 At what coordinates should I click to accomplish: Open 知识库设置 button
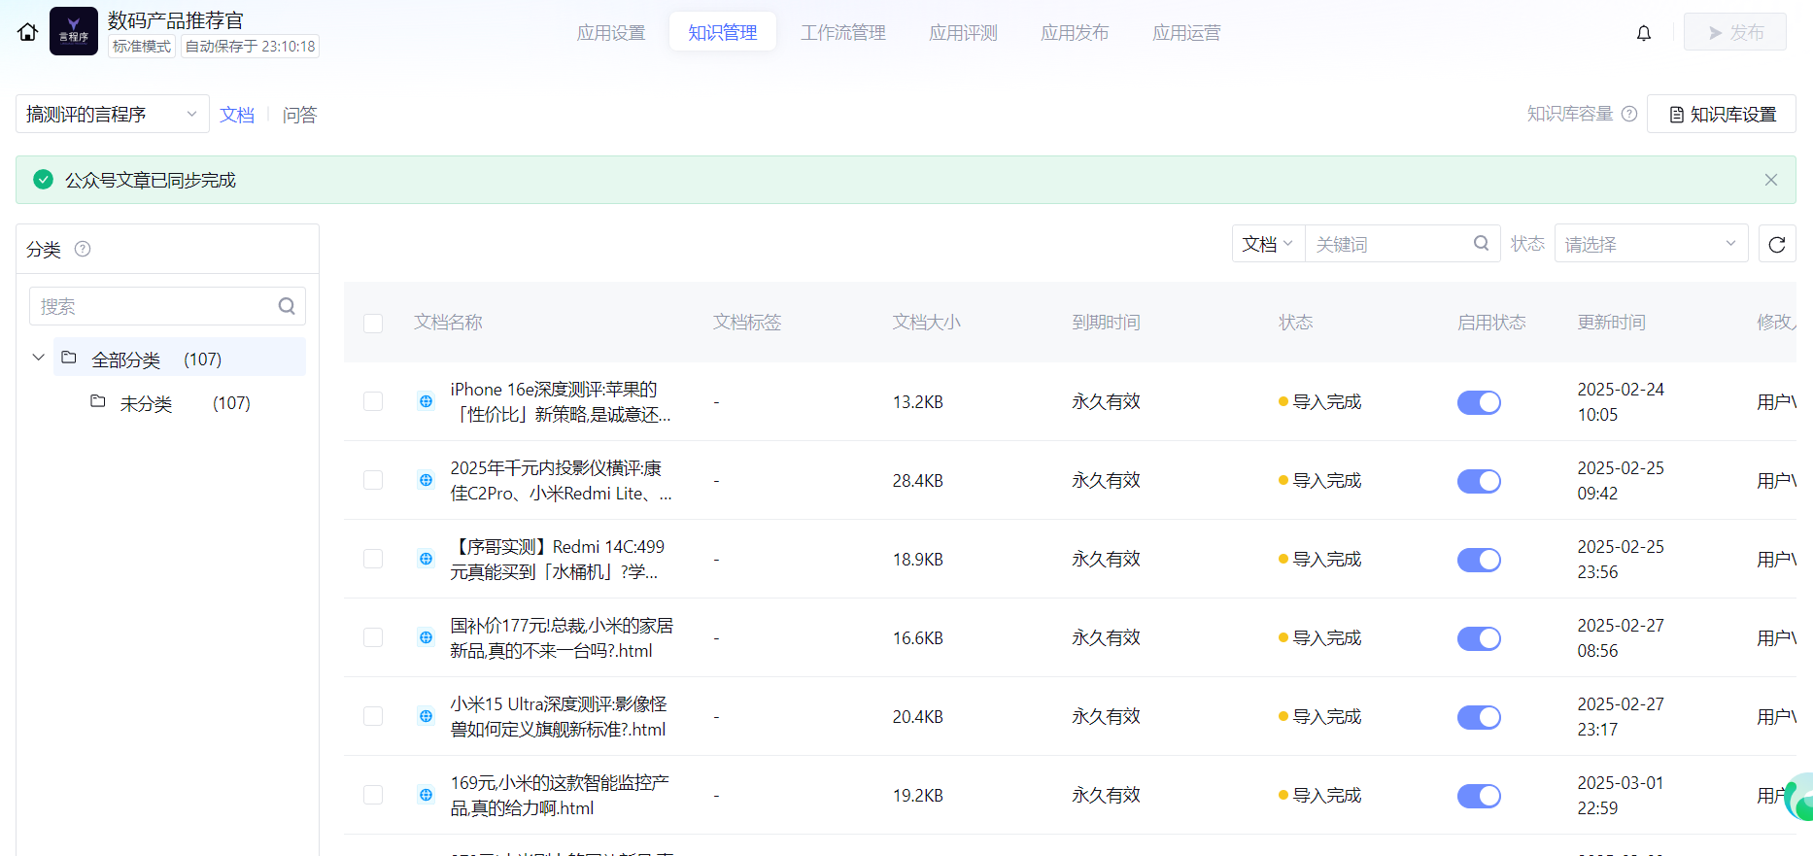[1721, 115]
